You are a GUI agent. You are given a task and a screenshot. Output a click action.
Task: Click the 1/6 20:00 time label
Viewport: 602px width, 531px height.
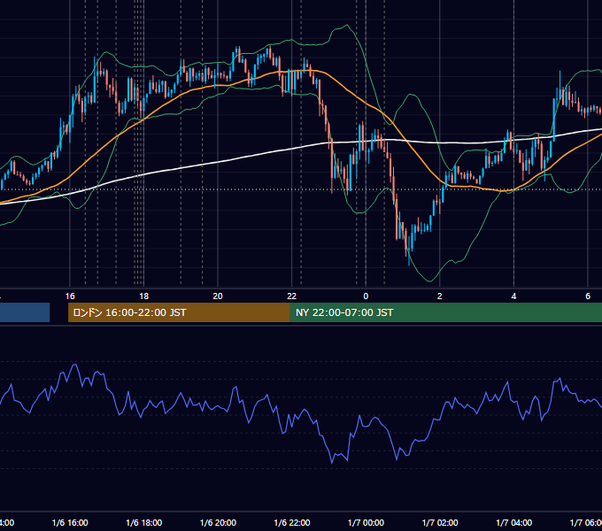coord(218,522)
